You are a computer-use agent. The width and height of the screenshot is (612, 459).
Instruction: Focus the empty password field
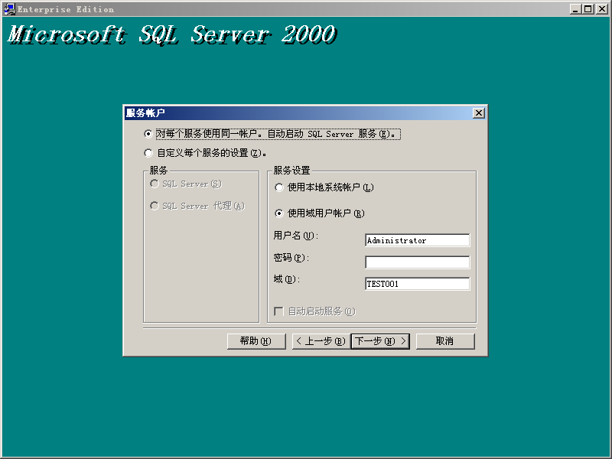click(417, 262)
